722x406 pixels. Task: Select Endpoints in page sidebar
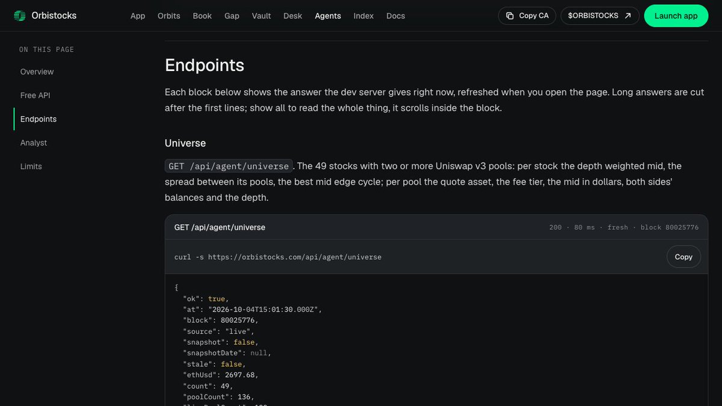pyautogui.click(x=39, y=119)
